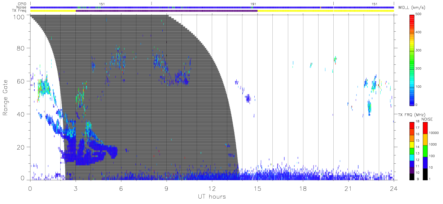The width and height of the screenshot is (443, 204).
Task: Click the TX FRQ colorbar tick '9'
Action: [x=418, y=179]
